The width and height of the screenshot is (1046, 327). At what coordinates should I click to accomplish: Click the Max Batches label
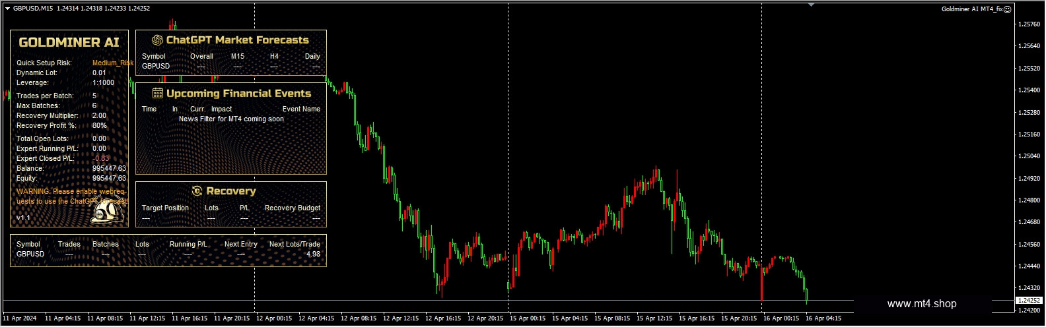point(38,105)
